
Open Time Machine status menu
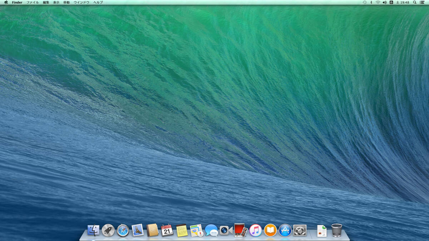click(365, 2)
